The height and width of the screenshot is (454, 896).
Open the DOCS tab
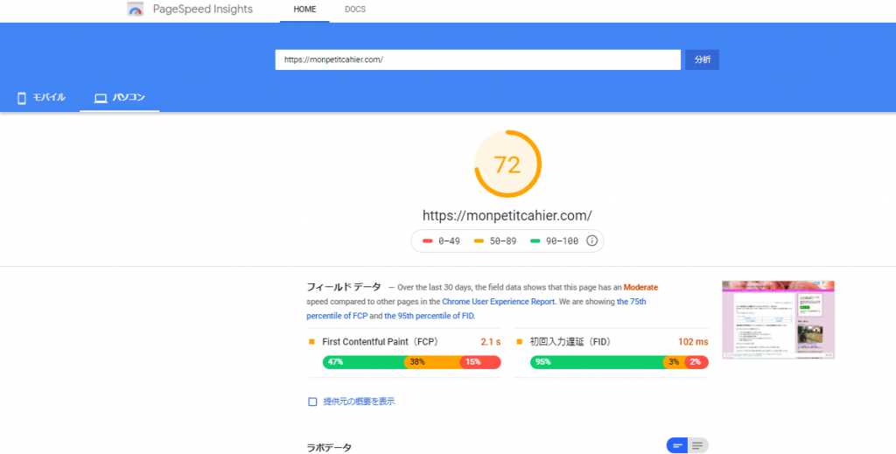point(355,10)
